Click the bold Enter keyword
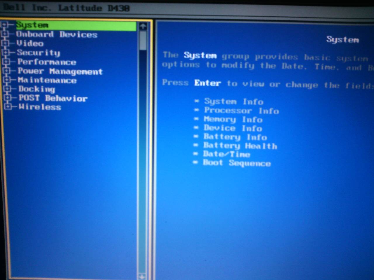This screenshot has width=374, height=280. click(207, 83)
